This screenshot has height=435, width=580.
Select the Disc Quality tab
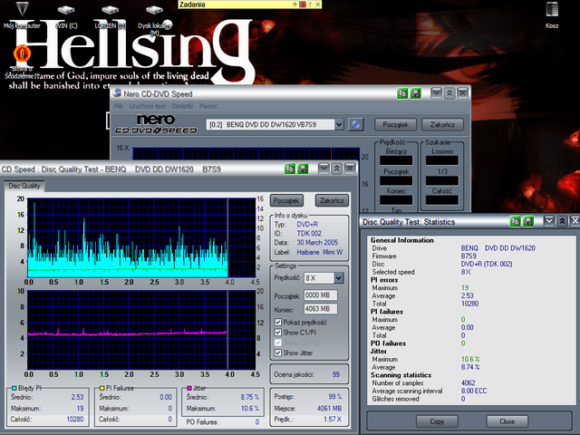[24, 186]
